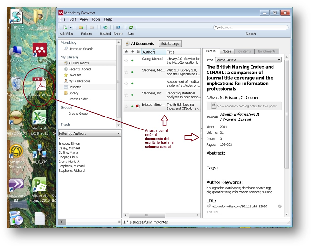This screenshot has height=246, width=311.
Task: Switch to the Enrichments tab
Action: click(267, 51)
